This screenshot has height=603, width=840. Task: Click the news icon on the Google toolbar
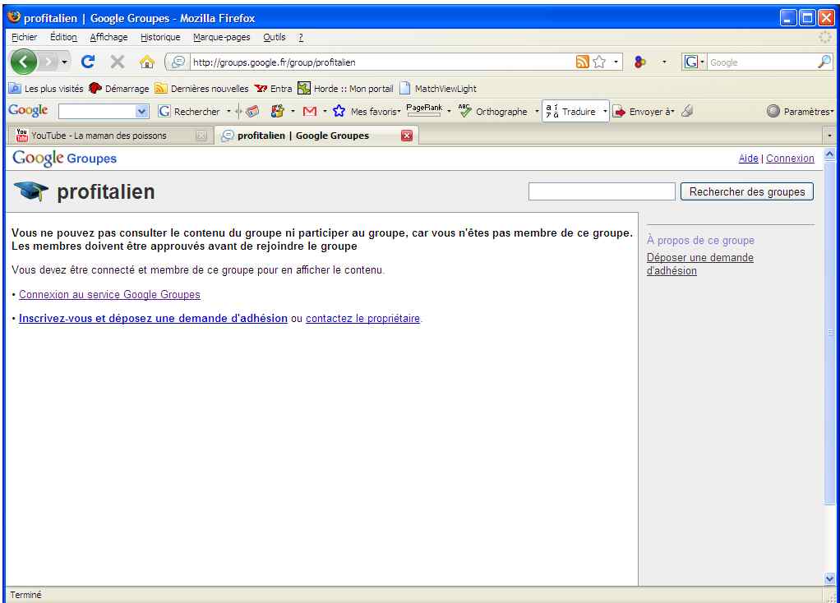click(252, 112)
